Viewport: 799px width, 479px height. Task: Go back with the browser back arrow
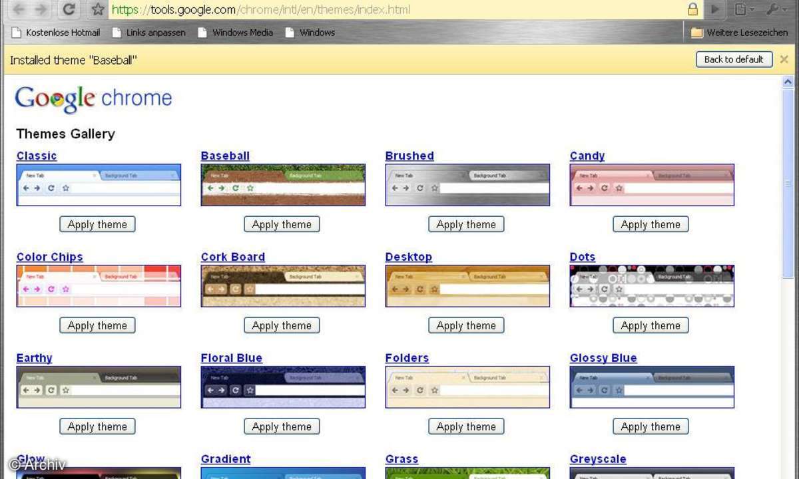pos(19,9)
